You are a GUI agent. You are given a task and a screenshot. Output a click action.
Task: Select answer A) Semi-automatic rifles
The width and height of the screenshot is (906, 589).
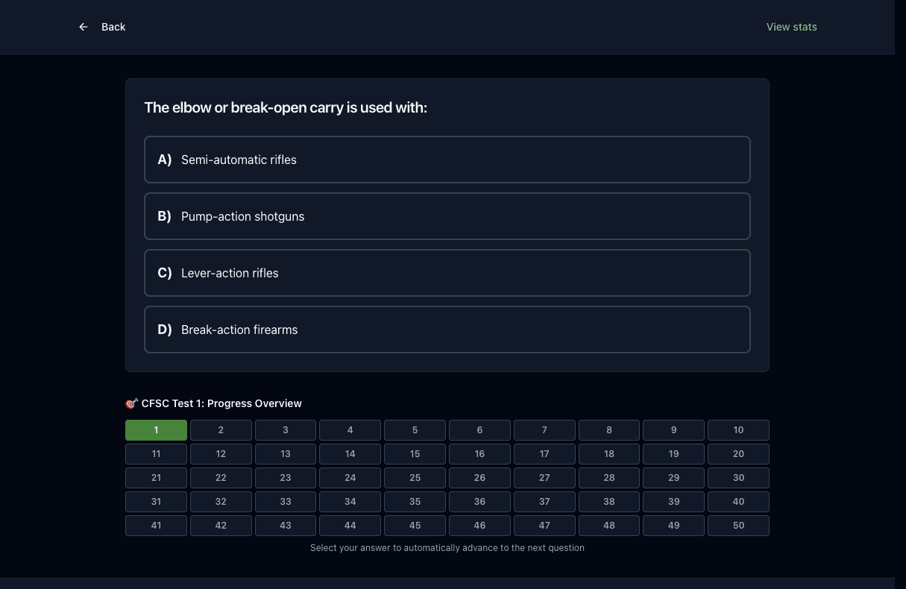[447, 160]
